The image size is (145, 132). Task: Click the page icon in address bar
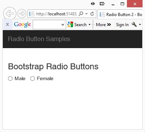[x=32, y=14]
